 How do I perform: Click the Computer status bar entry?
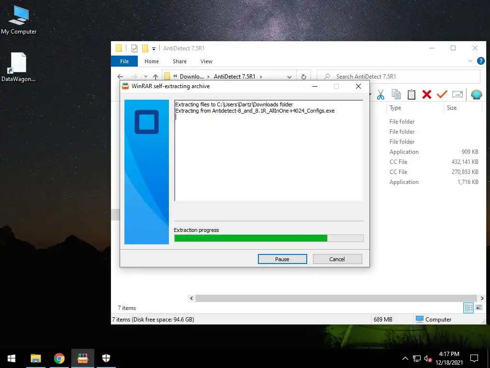pos(434,320)
